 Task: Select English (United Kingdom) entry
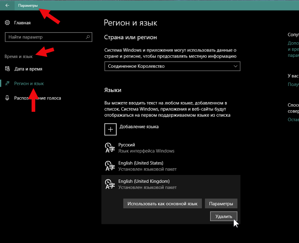[x=171, y=184]
